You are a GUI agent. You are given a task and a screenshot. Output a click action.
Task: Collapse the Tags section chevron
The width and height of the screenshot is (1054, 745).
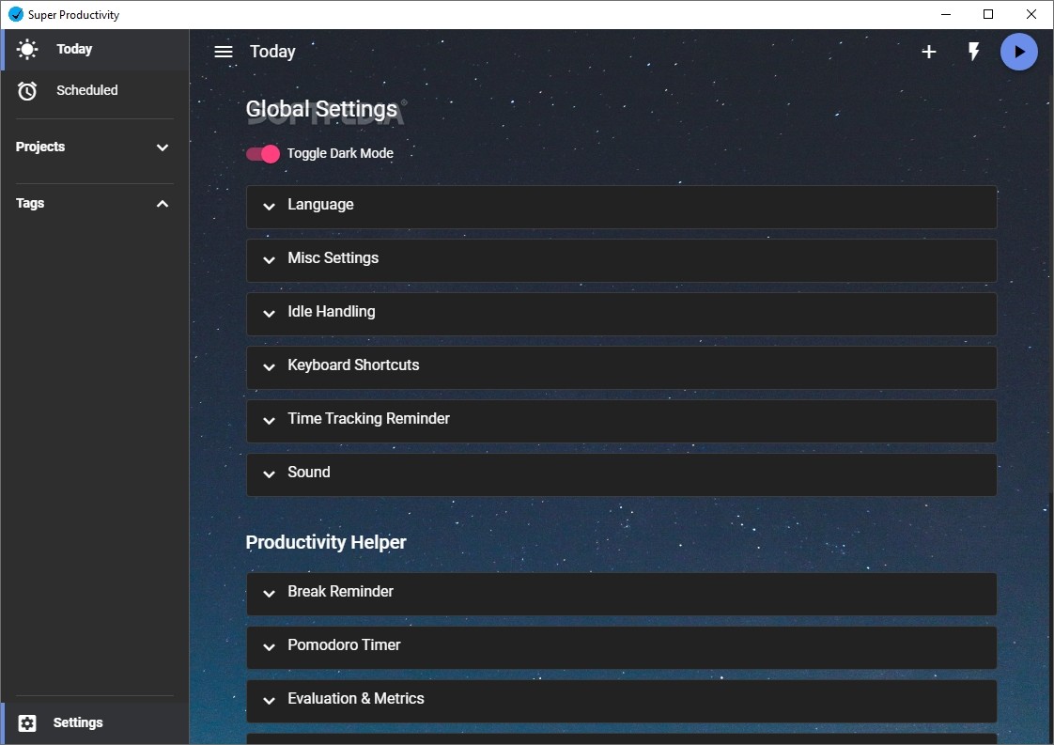pos(162,204)
